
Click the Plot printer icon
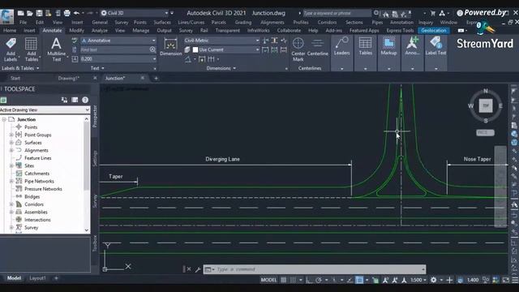point(66,13)
